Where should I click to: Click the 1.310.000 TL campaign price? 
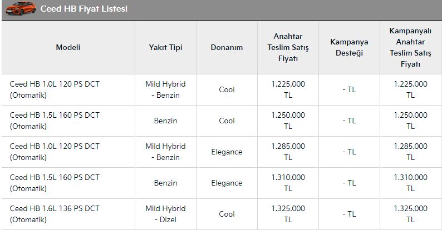(x=410, y=183)
